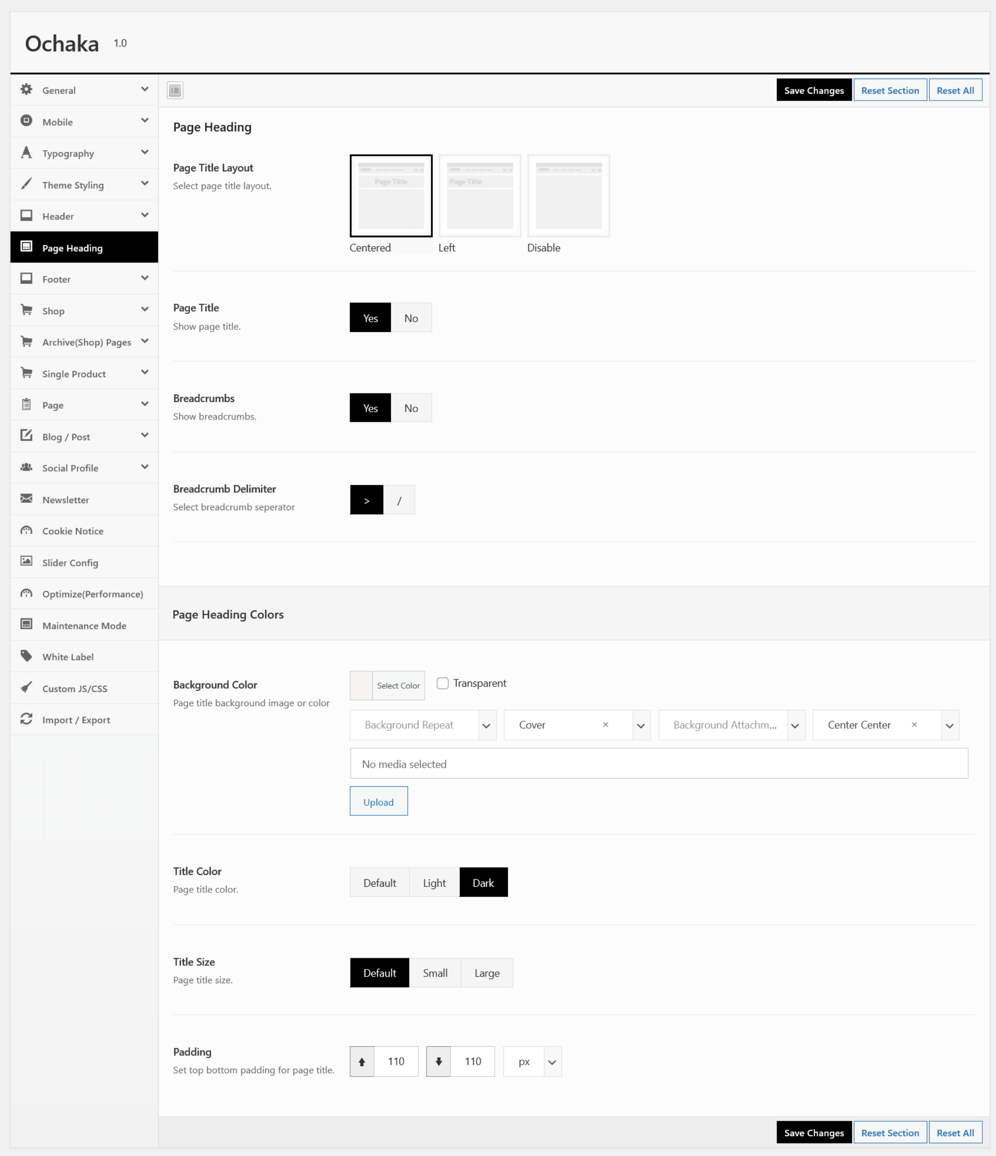The image size is (996, 1156).
Task: Set Breadcrumbs to No
Action: pyautogui.click(x=411, y=409)
